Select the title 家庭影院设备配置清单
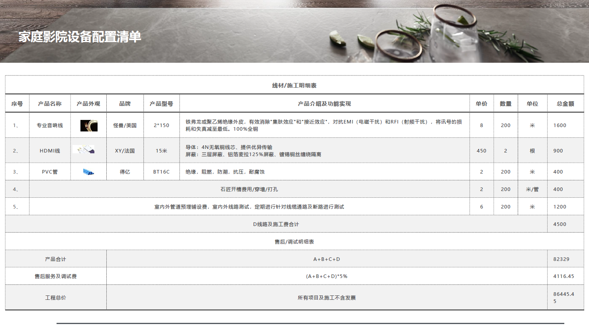 click(x=80, y=37)
